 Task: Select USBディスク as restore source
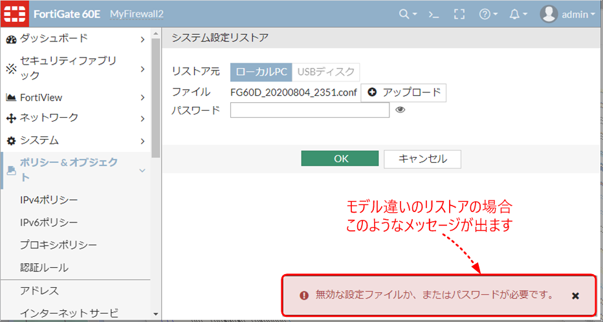point(325,72)
